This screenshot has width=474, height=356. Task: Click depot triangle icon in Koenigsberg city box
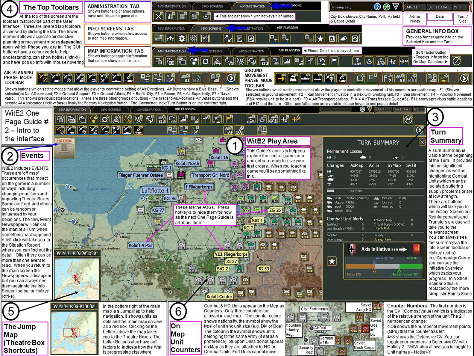[396, 7]
